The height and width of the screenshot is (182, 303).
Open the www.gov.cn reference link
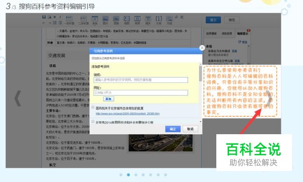click(127, 114)
